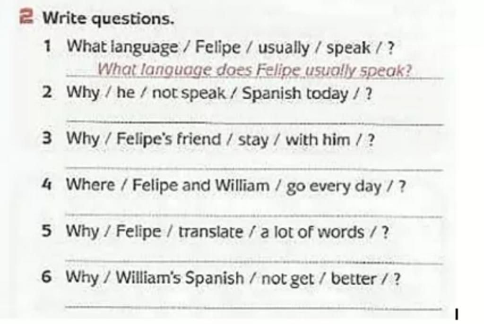
Task: Click prompt 'What language / Felipe / usually / speak'
Action: tap(231, 48)
